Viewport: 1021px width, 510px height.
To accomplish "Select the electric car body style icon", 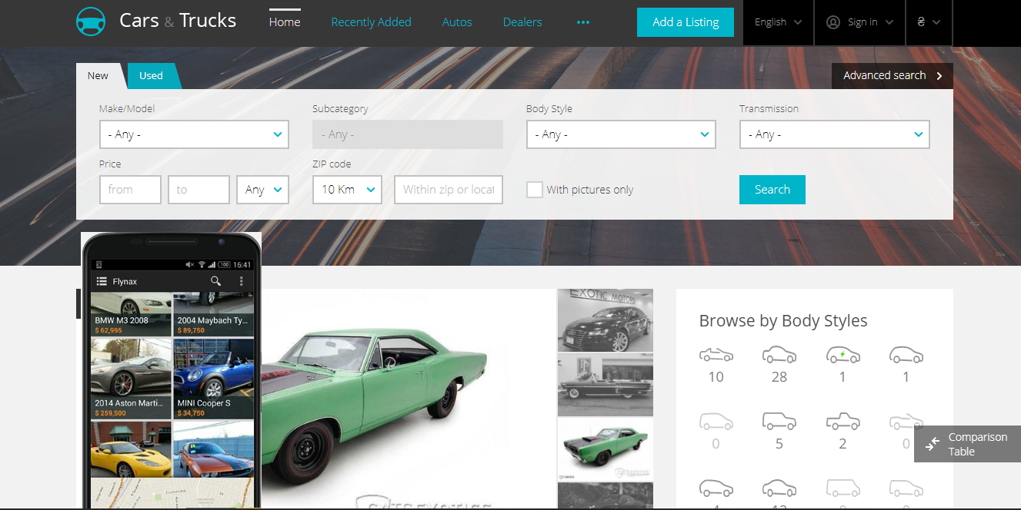I will pyautogui.click(x=842, y=355).
